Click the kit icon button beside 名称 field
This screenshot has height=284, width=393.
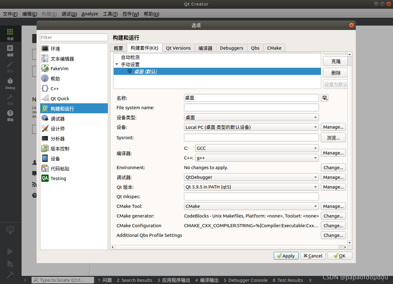click(325, 98)
